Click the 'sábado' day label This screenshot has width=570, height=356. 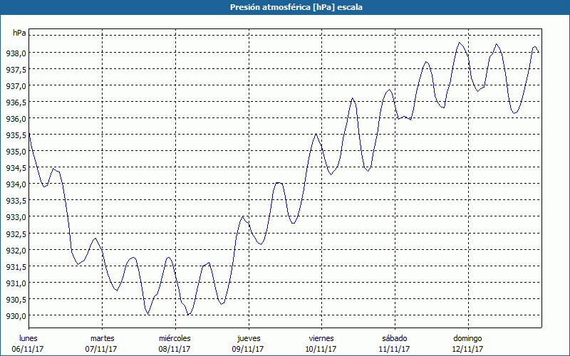(394, 338)
